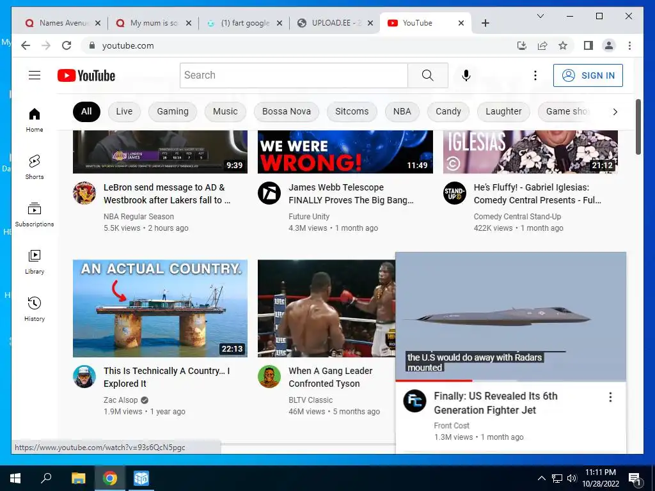The width and height of the screenshot is (655, 491).
Task: Show hidden system tray icons
Action: tap(541, 478)
